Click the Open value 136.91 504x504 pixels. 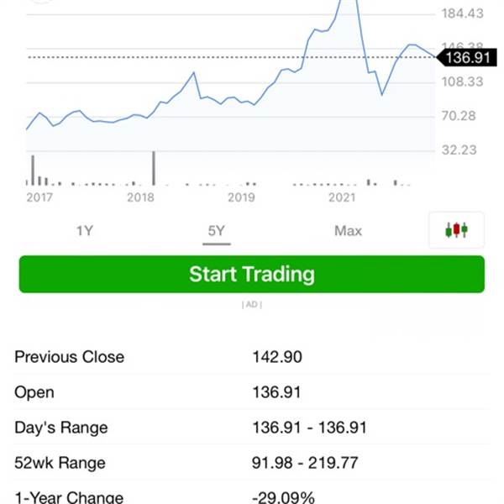(276, 392)
